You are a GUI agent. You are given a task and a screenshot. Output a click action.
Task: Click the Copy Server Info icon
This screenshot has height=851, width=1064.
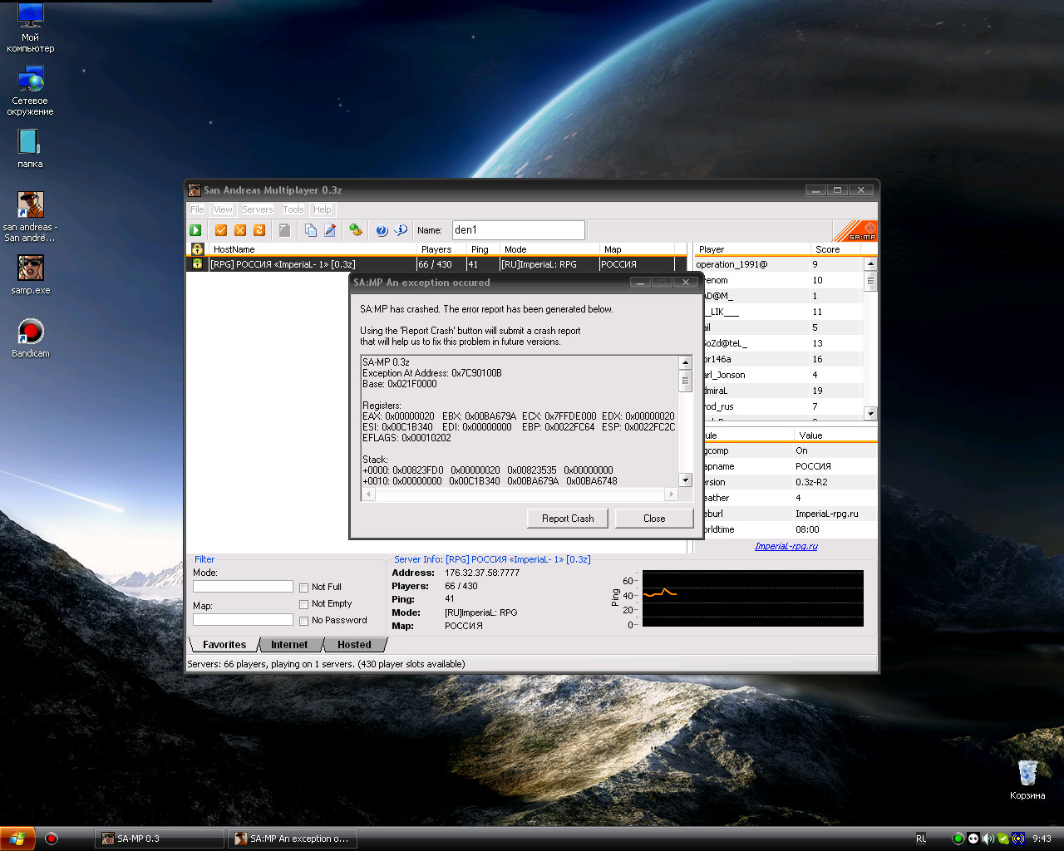tap(311, 230)
